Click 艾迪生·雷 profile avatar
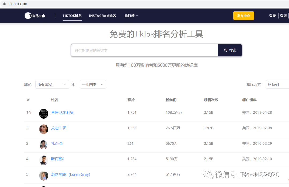The width and height of the screenshot is (289, 187). pyautogui.click(x=44, y=129)
